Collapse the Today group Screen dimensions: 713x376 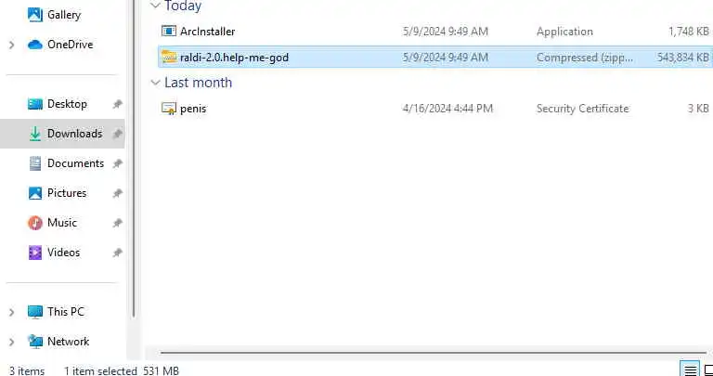click(x=156, y=6)
